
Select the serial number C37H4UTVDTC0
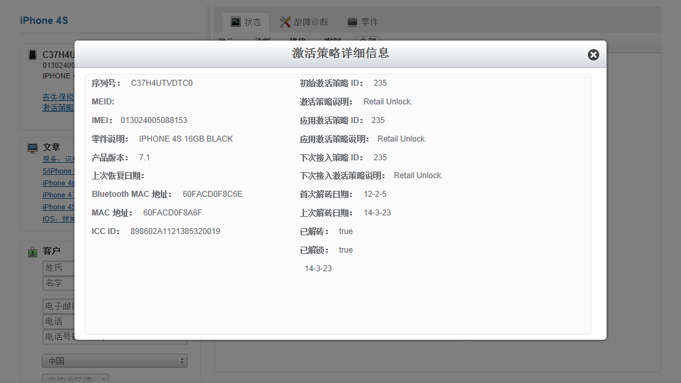pos(162,83)
